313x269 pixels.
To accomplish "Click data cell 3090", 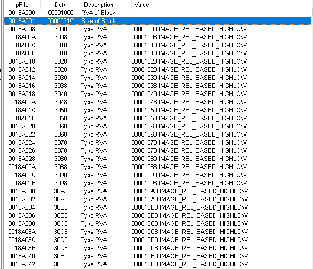I will click(61, 175).
